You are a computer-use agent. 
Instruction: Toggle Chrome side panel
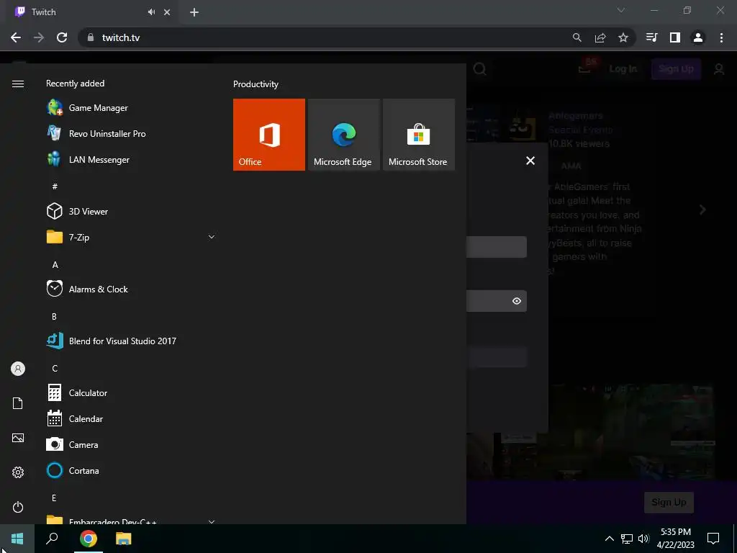(675, 37)
